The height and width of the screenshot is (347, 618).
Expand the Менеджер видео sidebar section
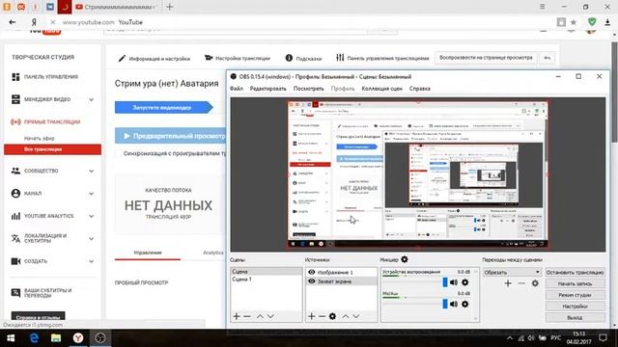coord(92,99)
